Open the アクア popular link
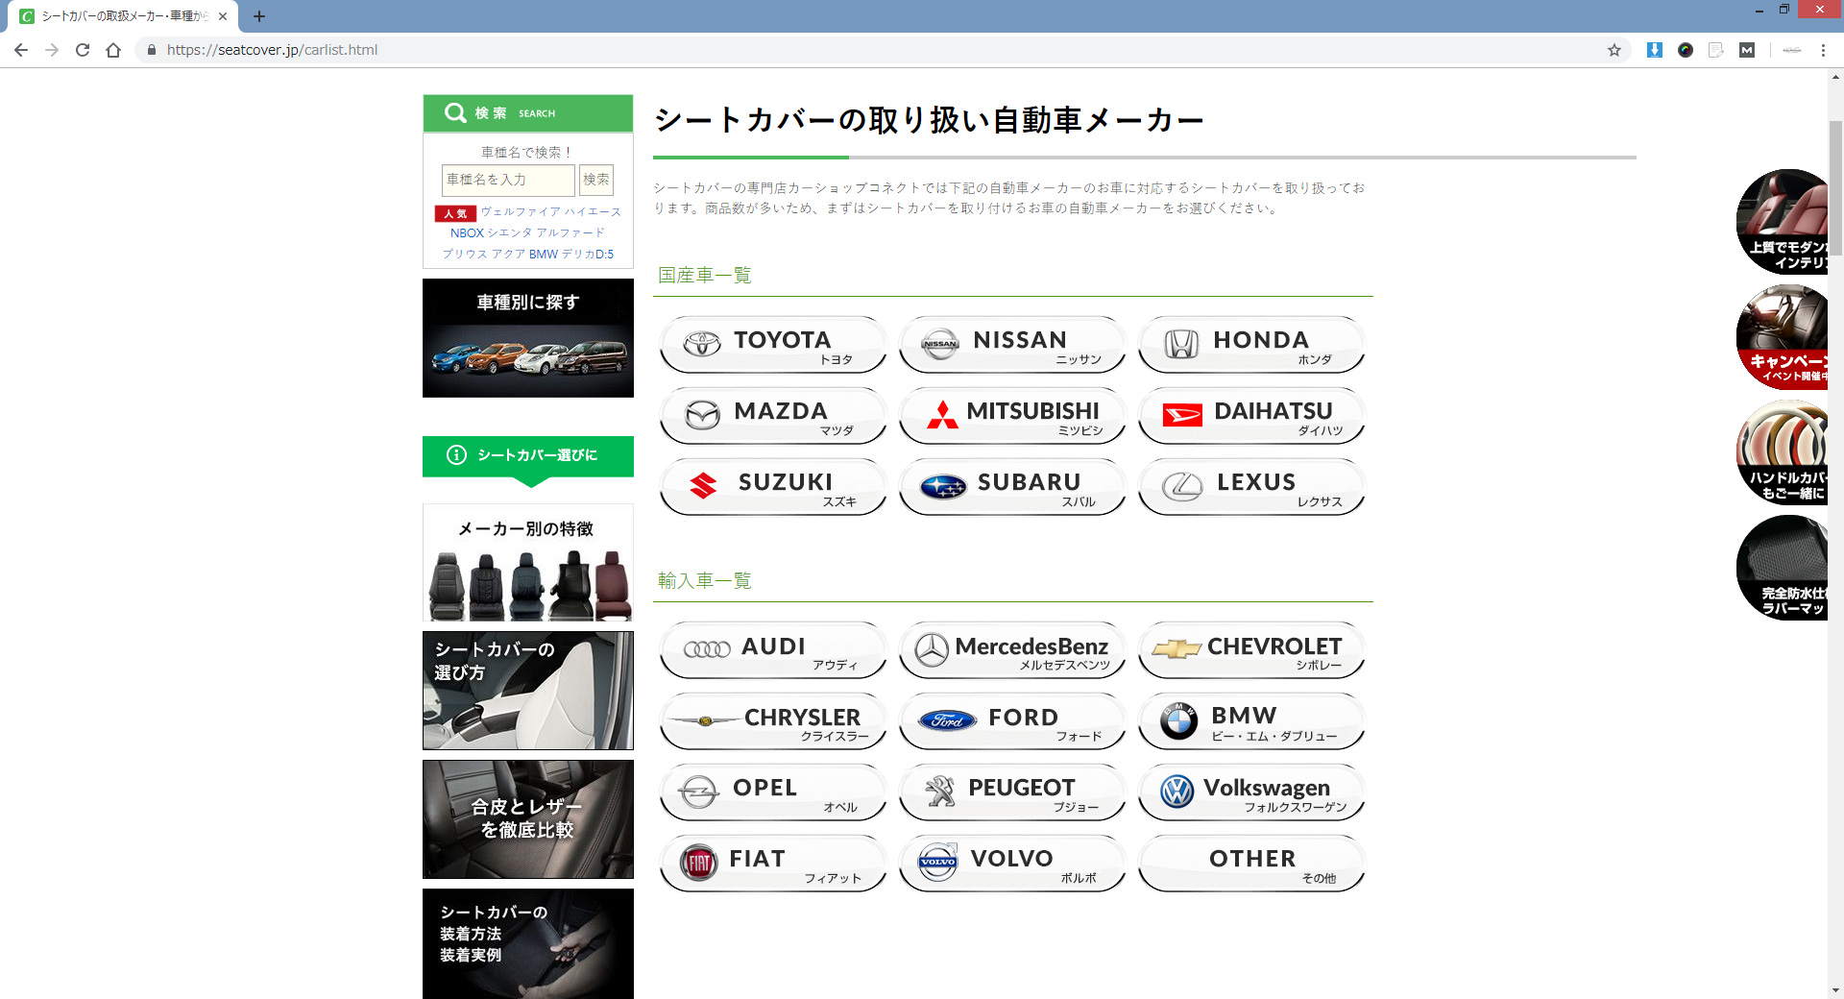This screenshot has height=999, width=1844. [x=508, y=254]
